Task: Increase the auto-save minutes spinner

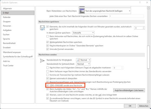Action: [143, 27]
